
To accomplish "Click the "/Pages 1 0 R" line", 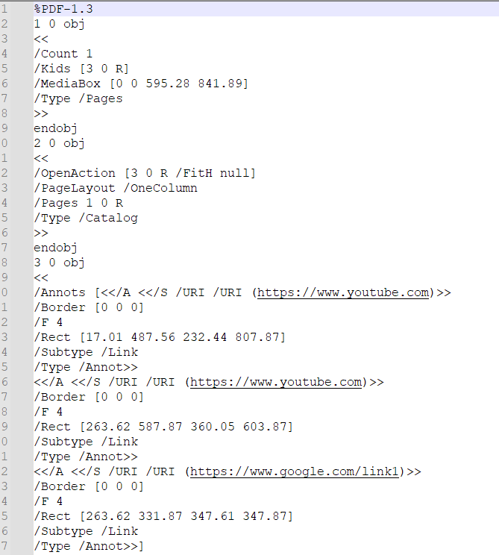I will point(78,203).
